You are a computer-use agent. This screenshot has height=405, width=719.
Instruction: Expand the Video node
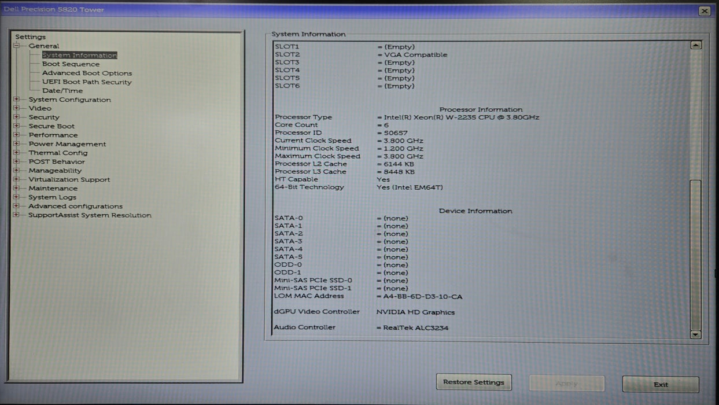[x=17, y=108]
